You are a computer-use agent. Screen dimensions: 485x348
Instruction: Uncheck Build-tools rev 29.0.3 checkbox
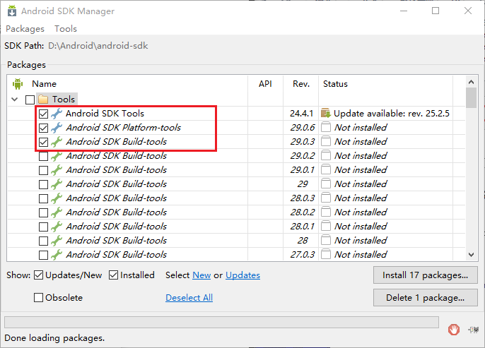pyautogui.click(x=43, y=142)
